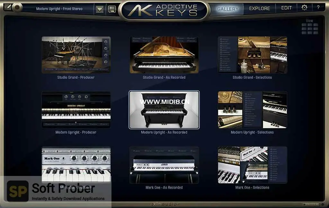Switch to the EXPLORE tab
Viewport: 329px width, 208px height.
tap(260, 9)
